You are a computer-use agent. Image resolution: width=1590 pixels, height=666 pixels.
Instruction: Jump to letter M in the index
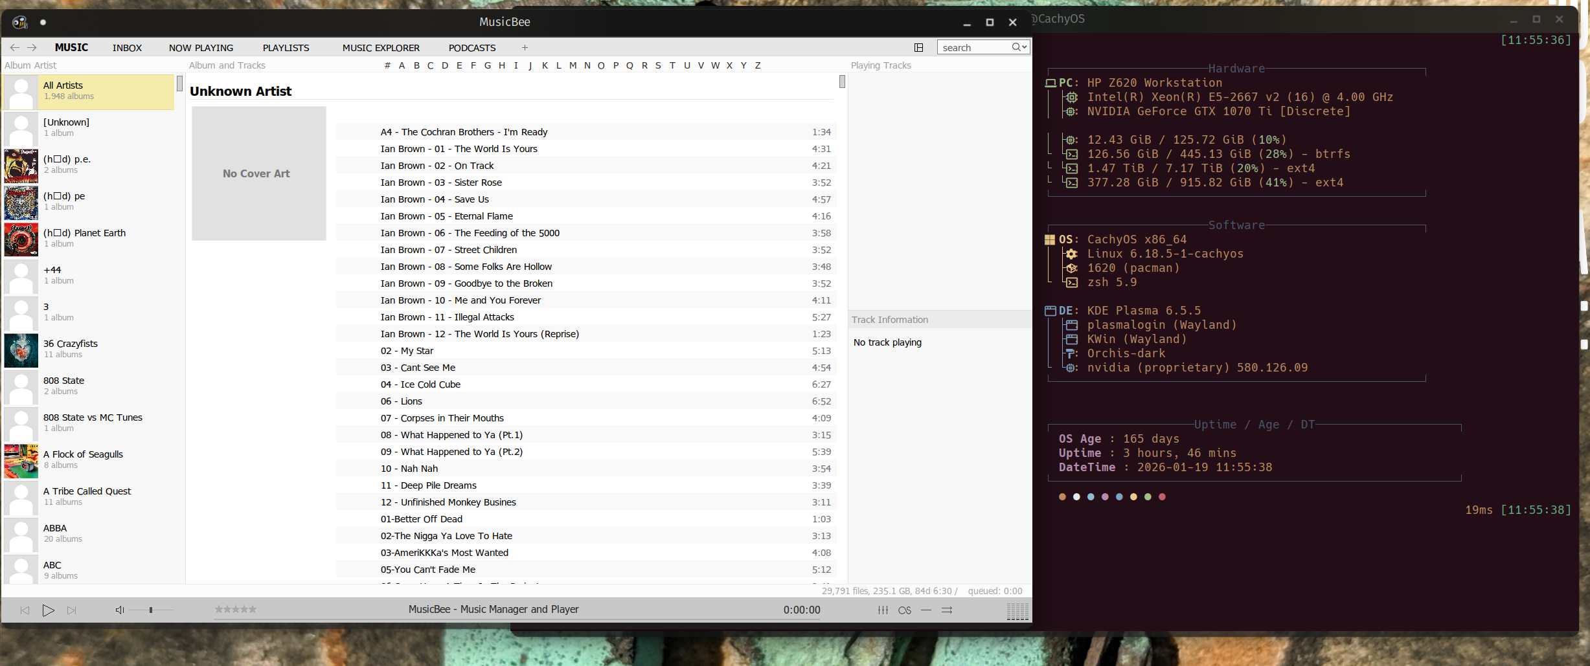coord(573,65)
